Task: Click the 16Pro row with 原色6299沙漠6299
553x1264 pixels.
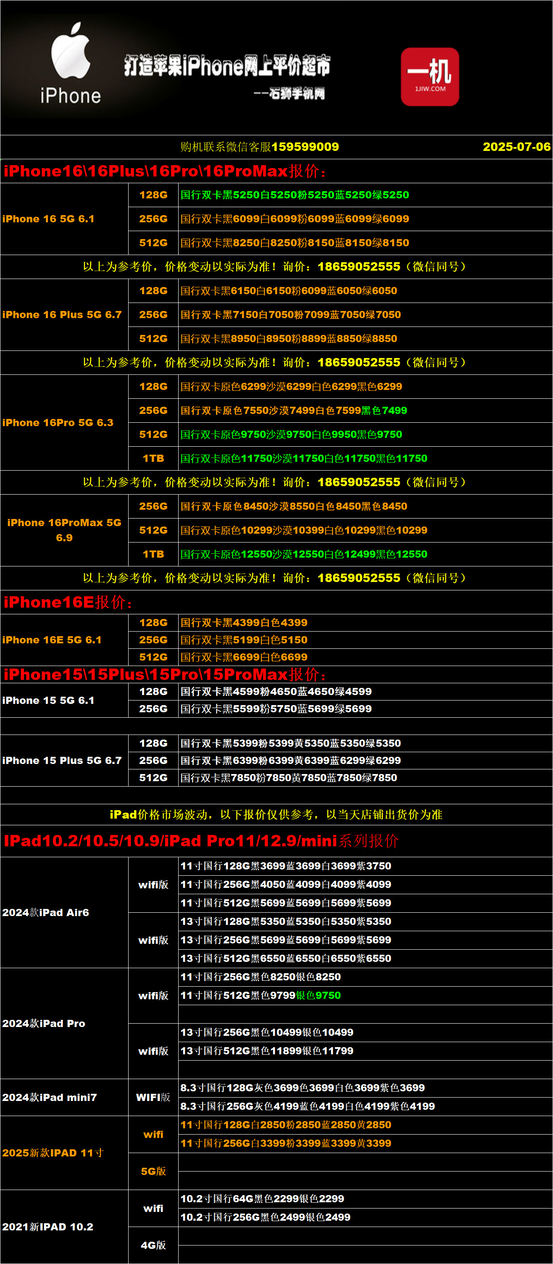Action: tap(366, 387)
